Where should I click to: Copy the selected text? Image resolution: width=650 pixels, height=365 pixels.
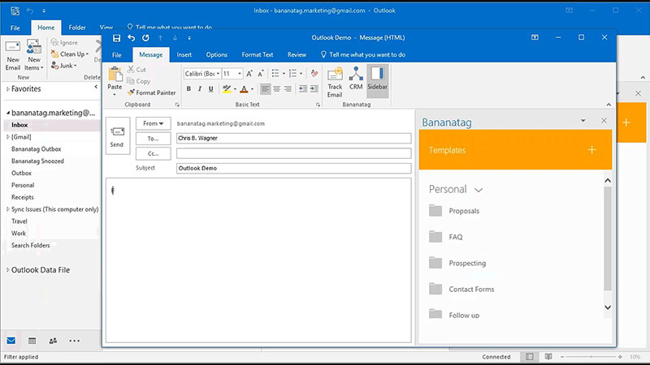coord(139,81)
